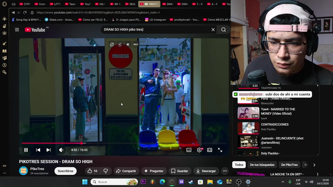The image size is (333, 187).
Task: Open the Opera GX main menu logo
Action: point(4,4)
